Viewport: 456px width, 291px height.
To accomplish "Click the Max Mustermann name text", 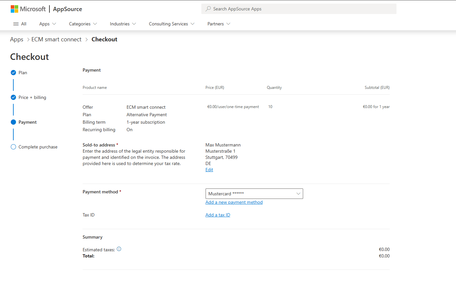I will click(x=223, y=145).
